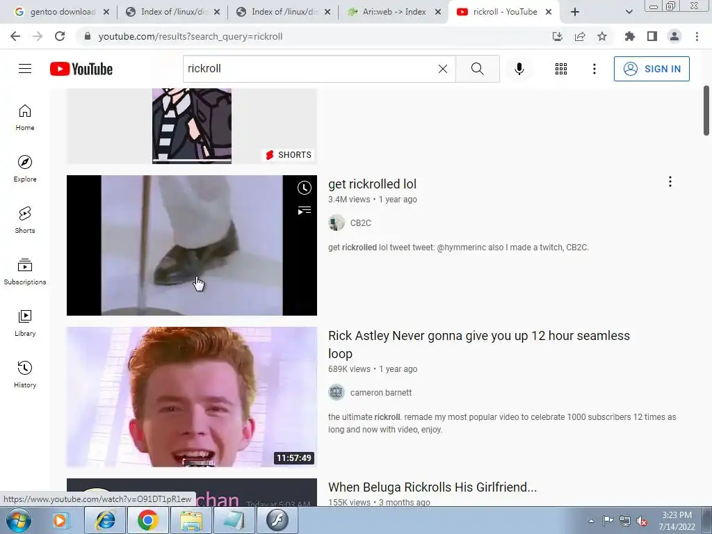Open the Shorts video thumbnail at top

pyautogui.click(x=192, y=126)
